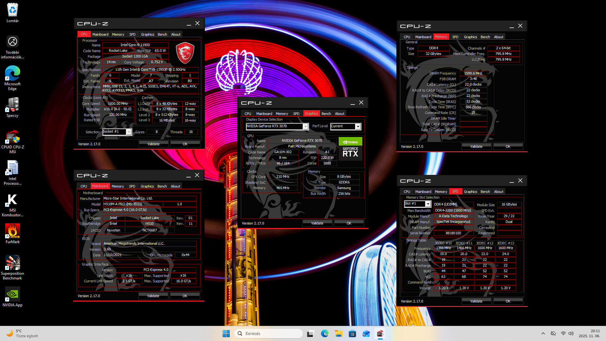Click the Microsoft Edge taskbar icon

point(324,333)
